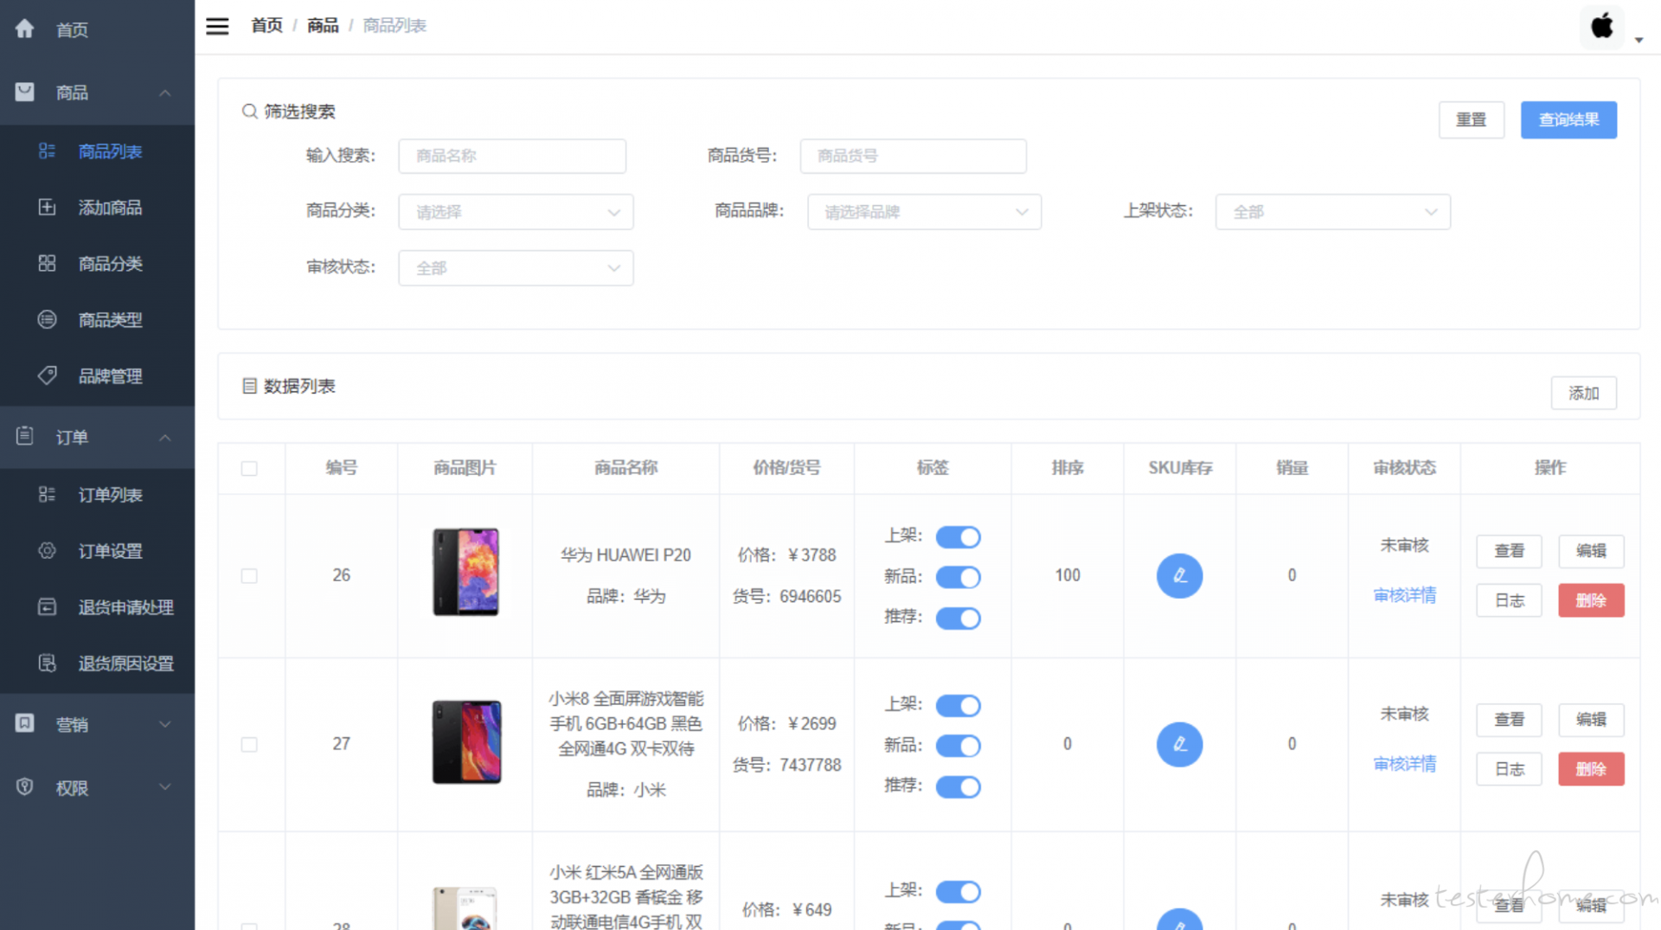Expand the 权限 menu chevron
Viewport: 1661px width, 930px height.
164,787
